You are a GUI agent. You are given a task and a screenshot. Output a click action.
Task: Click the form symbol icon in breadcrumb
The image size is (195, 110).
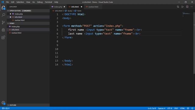click(x=75, y=11)
